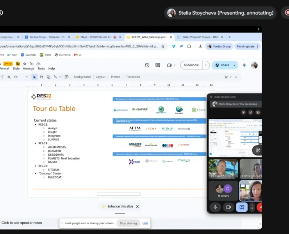Toggle microphone in Meet popup
This screenshot has height=234, width=289.
pos(215,207)
